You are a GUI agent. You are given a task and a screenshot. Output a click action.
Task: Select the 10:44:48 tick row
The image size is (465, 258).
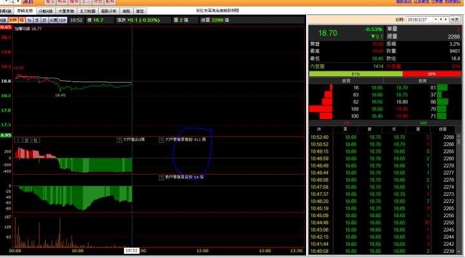pos(382,222)
